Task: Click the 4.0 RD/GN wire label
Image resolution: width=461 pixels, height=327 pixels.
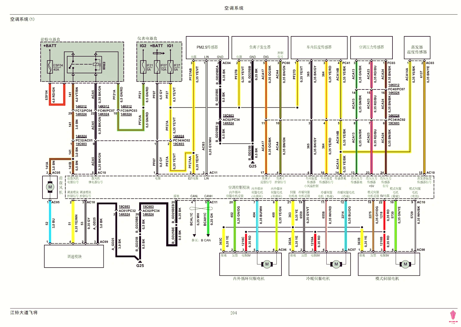Action: pyautogui.click(x=54, y=95)
